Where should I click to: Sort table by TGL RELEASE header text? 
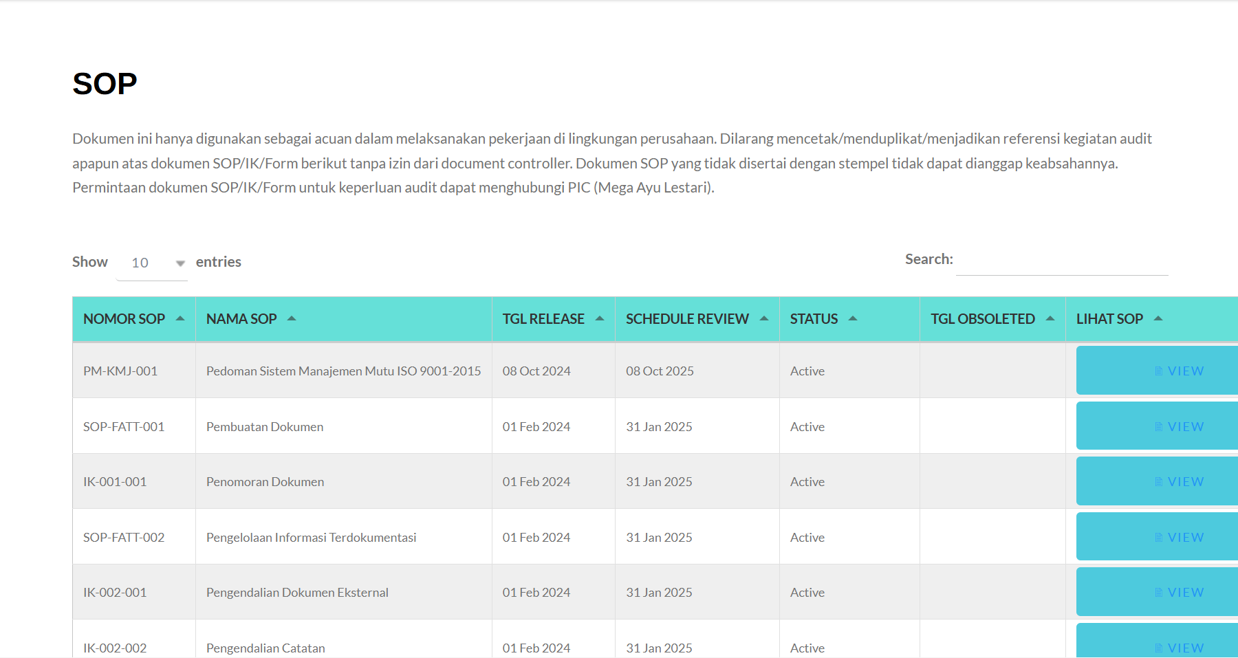[x=543, y=319]
